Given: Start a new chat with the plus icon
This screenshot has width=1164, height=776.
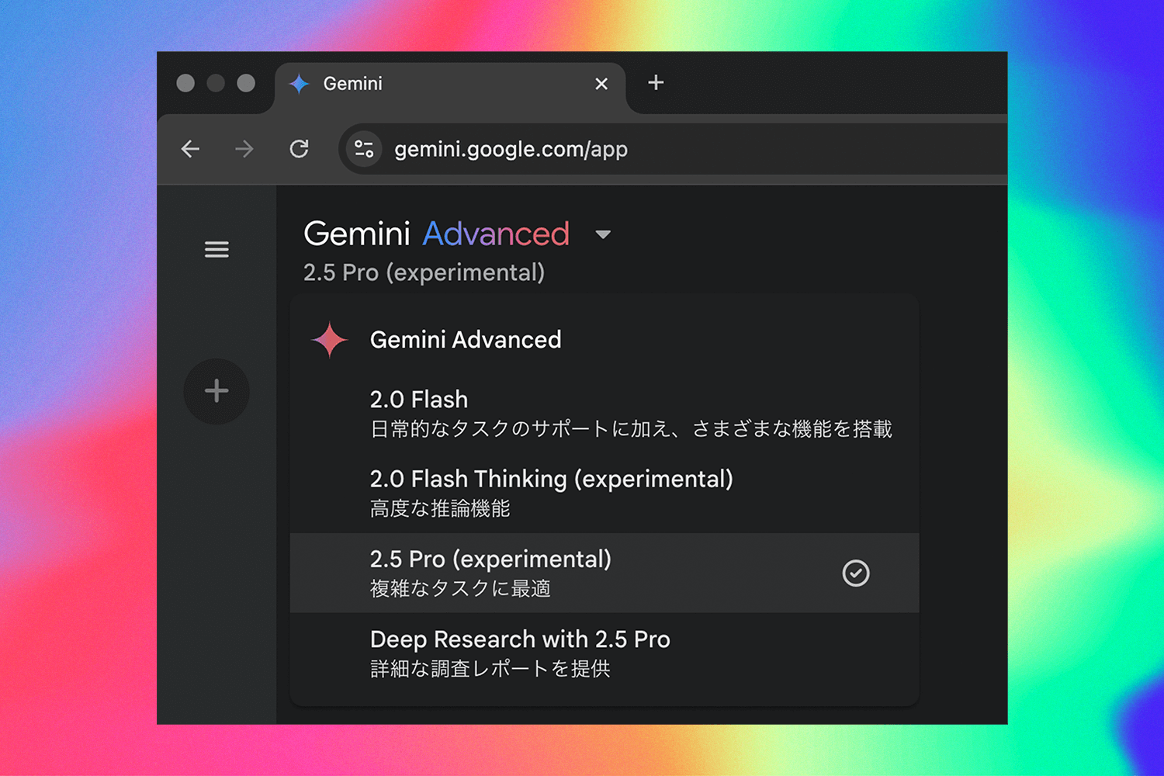Looking at the screenshot, I should (x=217, y=391).
